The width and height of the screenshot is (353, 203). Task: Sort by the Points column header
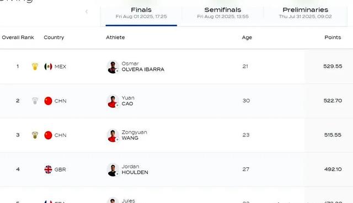coord(333,37)
